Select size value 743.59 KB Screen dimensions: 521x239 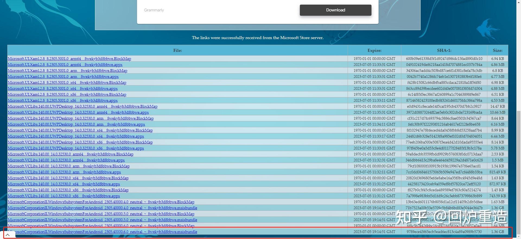coord(498,196)
